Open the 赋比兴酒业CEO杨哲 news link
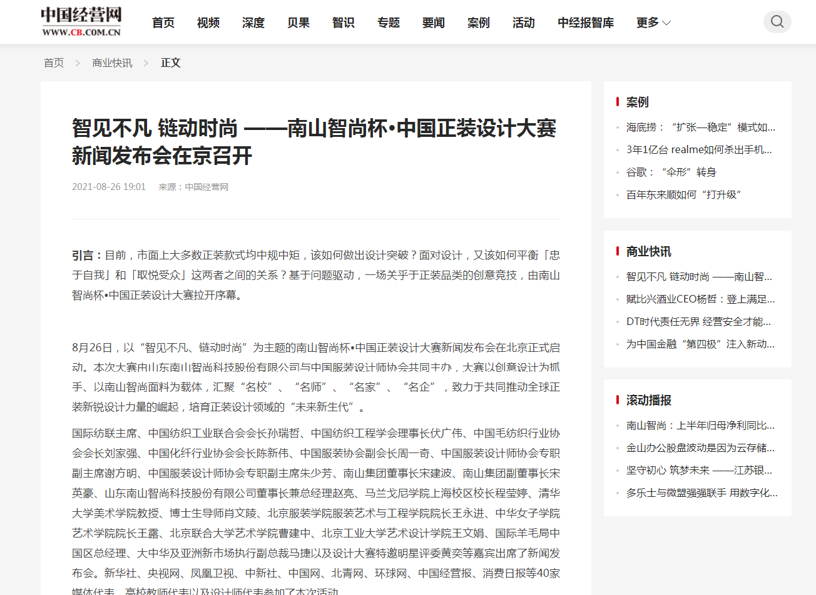The height and width of the screenshot is (595, 816). (x=700, y=299)
